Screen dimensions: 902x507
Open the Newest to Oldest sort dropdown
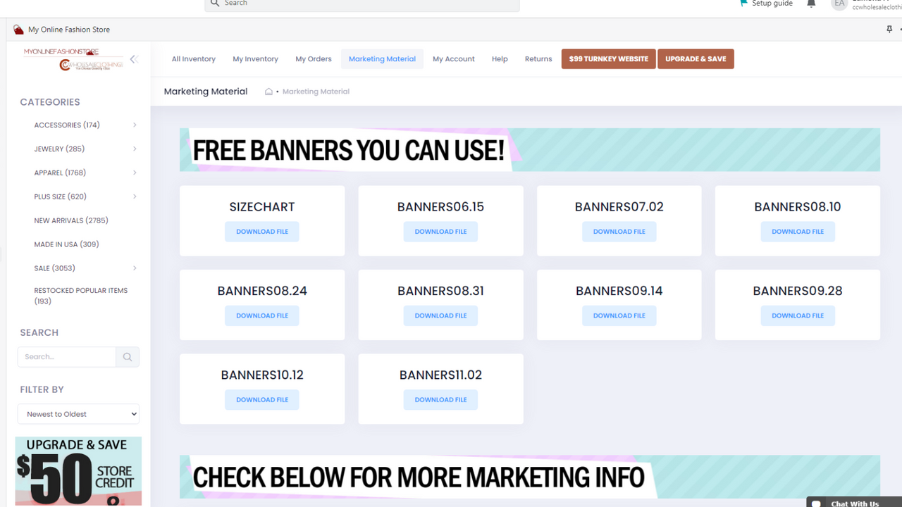point(78,413)
